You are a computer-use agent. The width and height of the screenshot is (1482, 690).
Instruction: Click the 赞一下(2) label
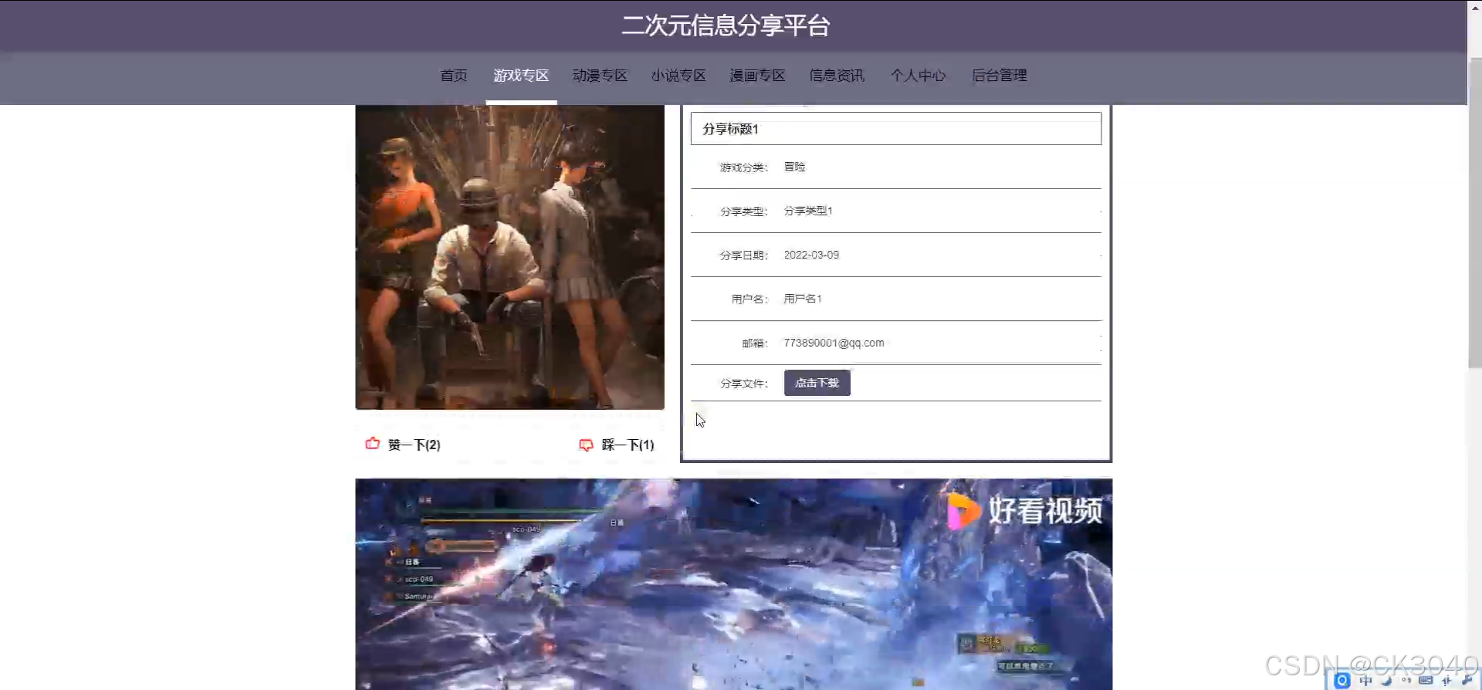point(414,445)
